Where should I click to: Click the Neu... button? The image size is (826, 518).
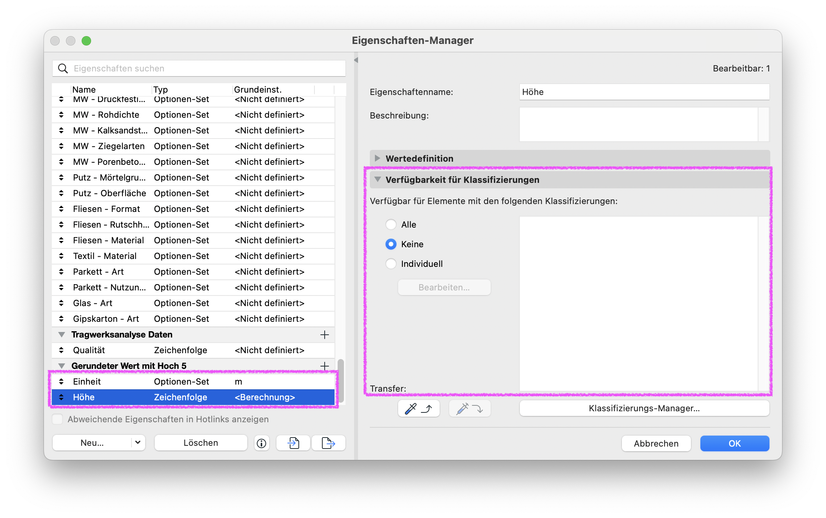(92, 443)
